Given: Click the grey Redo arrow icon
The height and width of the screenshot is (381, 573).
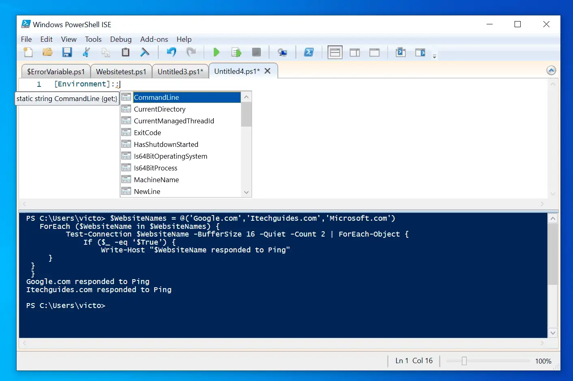Looking at the screenshot, I should coord(191,52).
